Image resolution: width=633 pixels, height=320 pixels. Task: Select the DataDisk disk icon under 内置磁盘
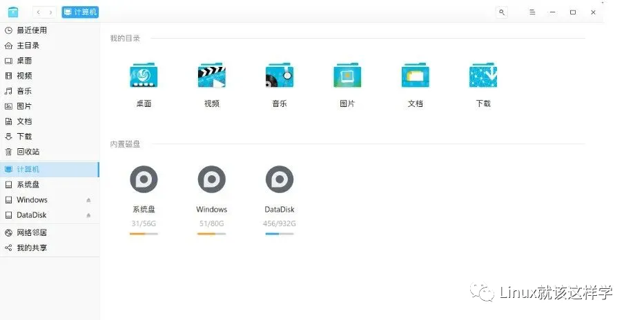[x=280, y=179]
